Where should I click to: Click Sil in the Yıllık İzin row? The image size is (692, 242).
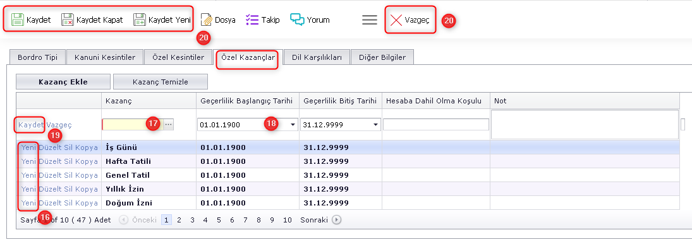[68, 189]
